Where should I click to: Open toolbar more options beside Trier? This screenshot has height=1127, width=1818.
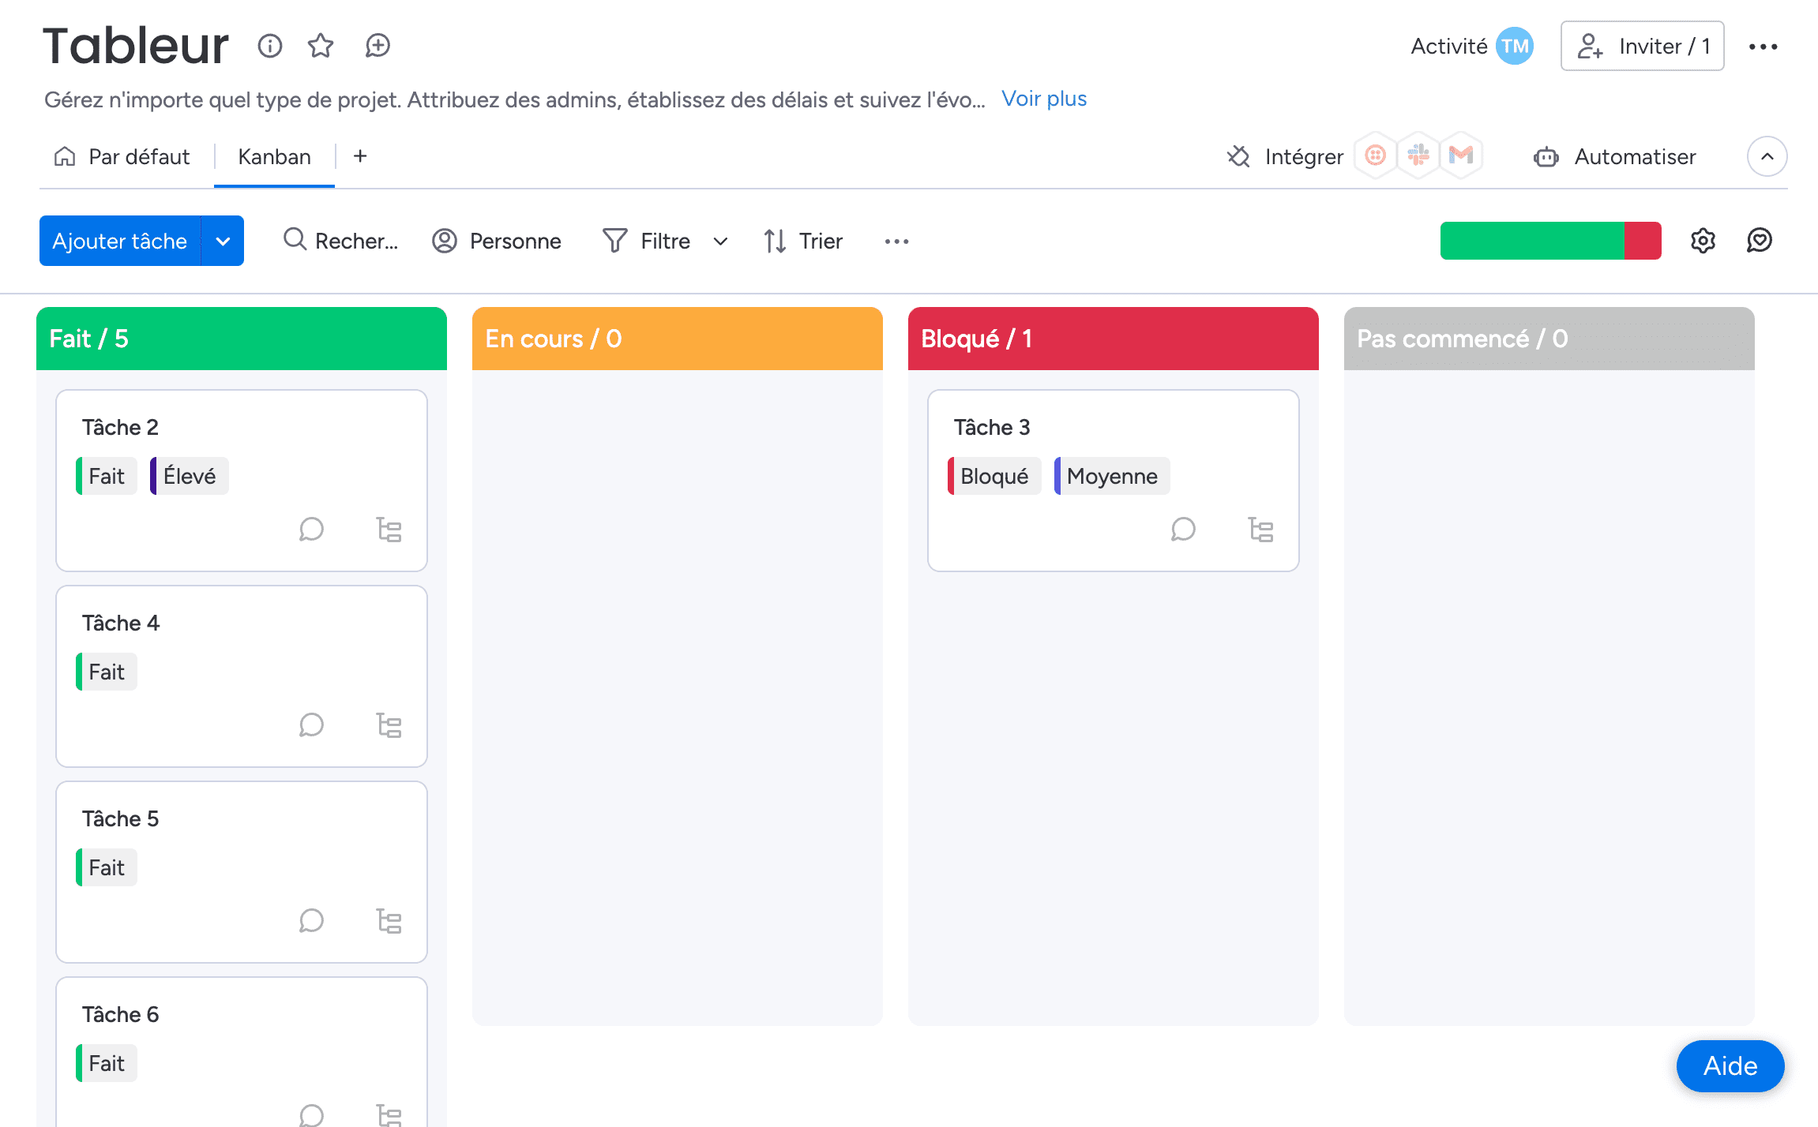click(896, 241)
